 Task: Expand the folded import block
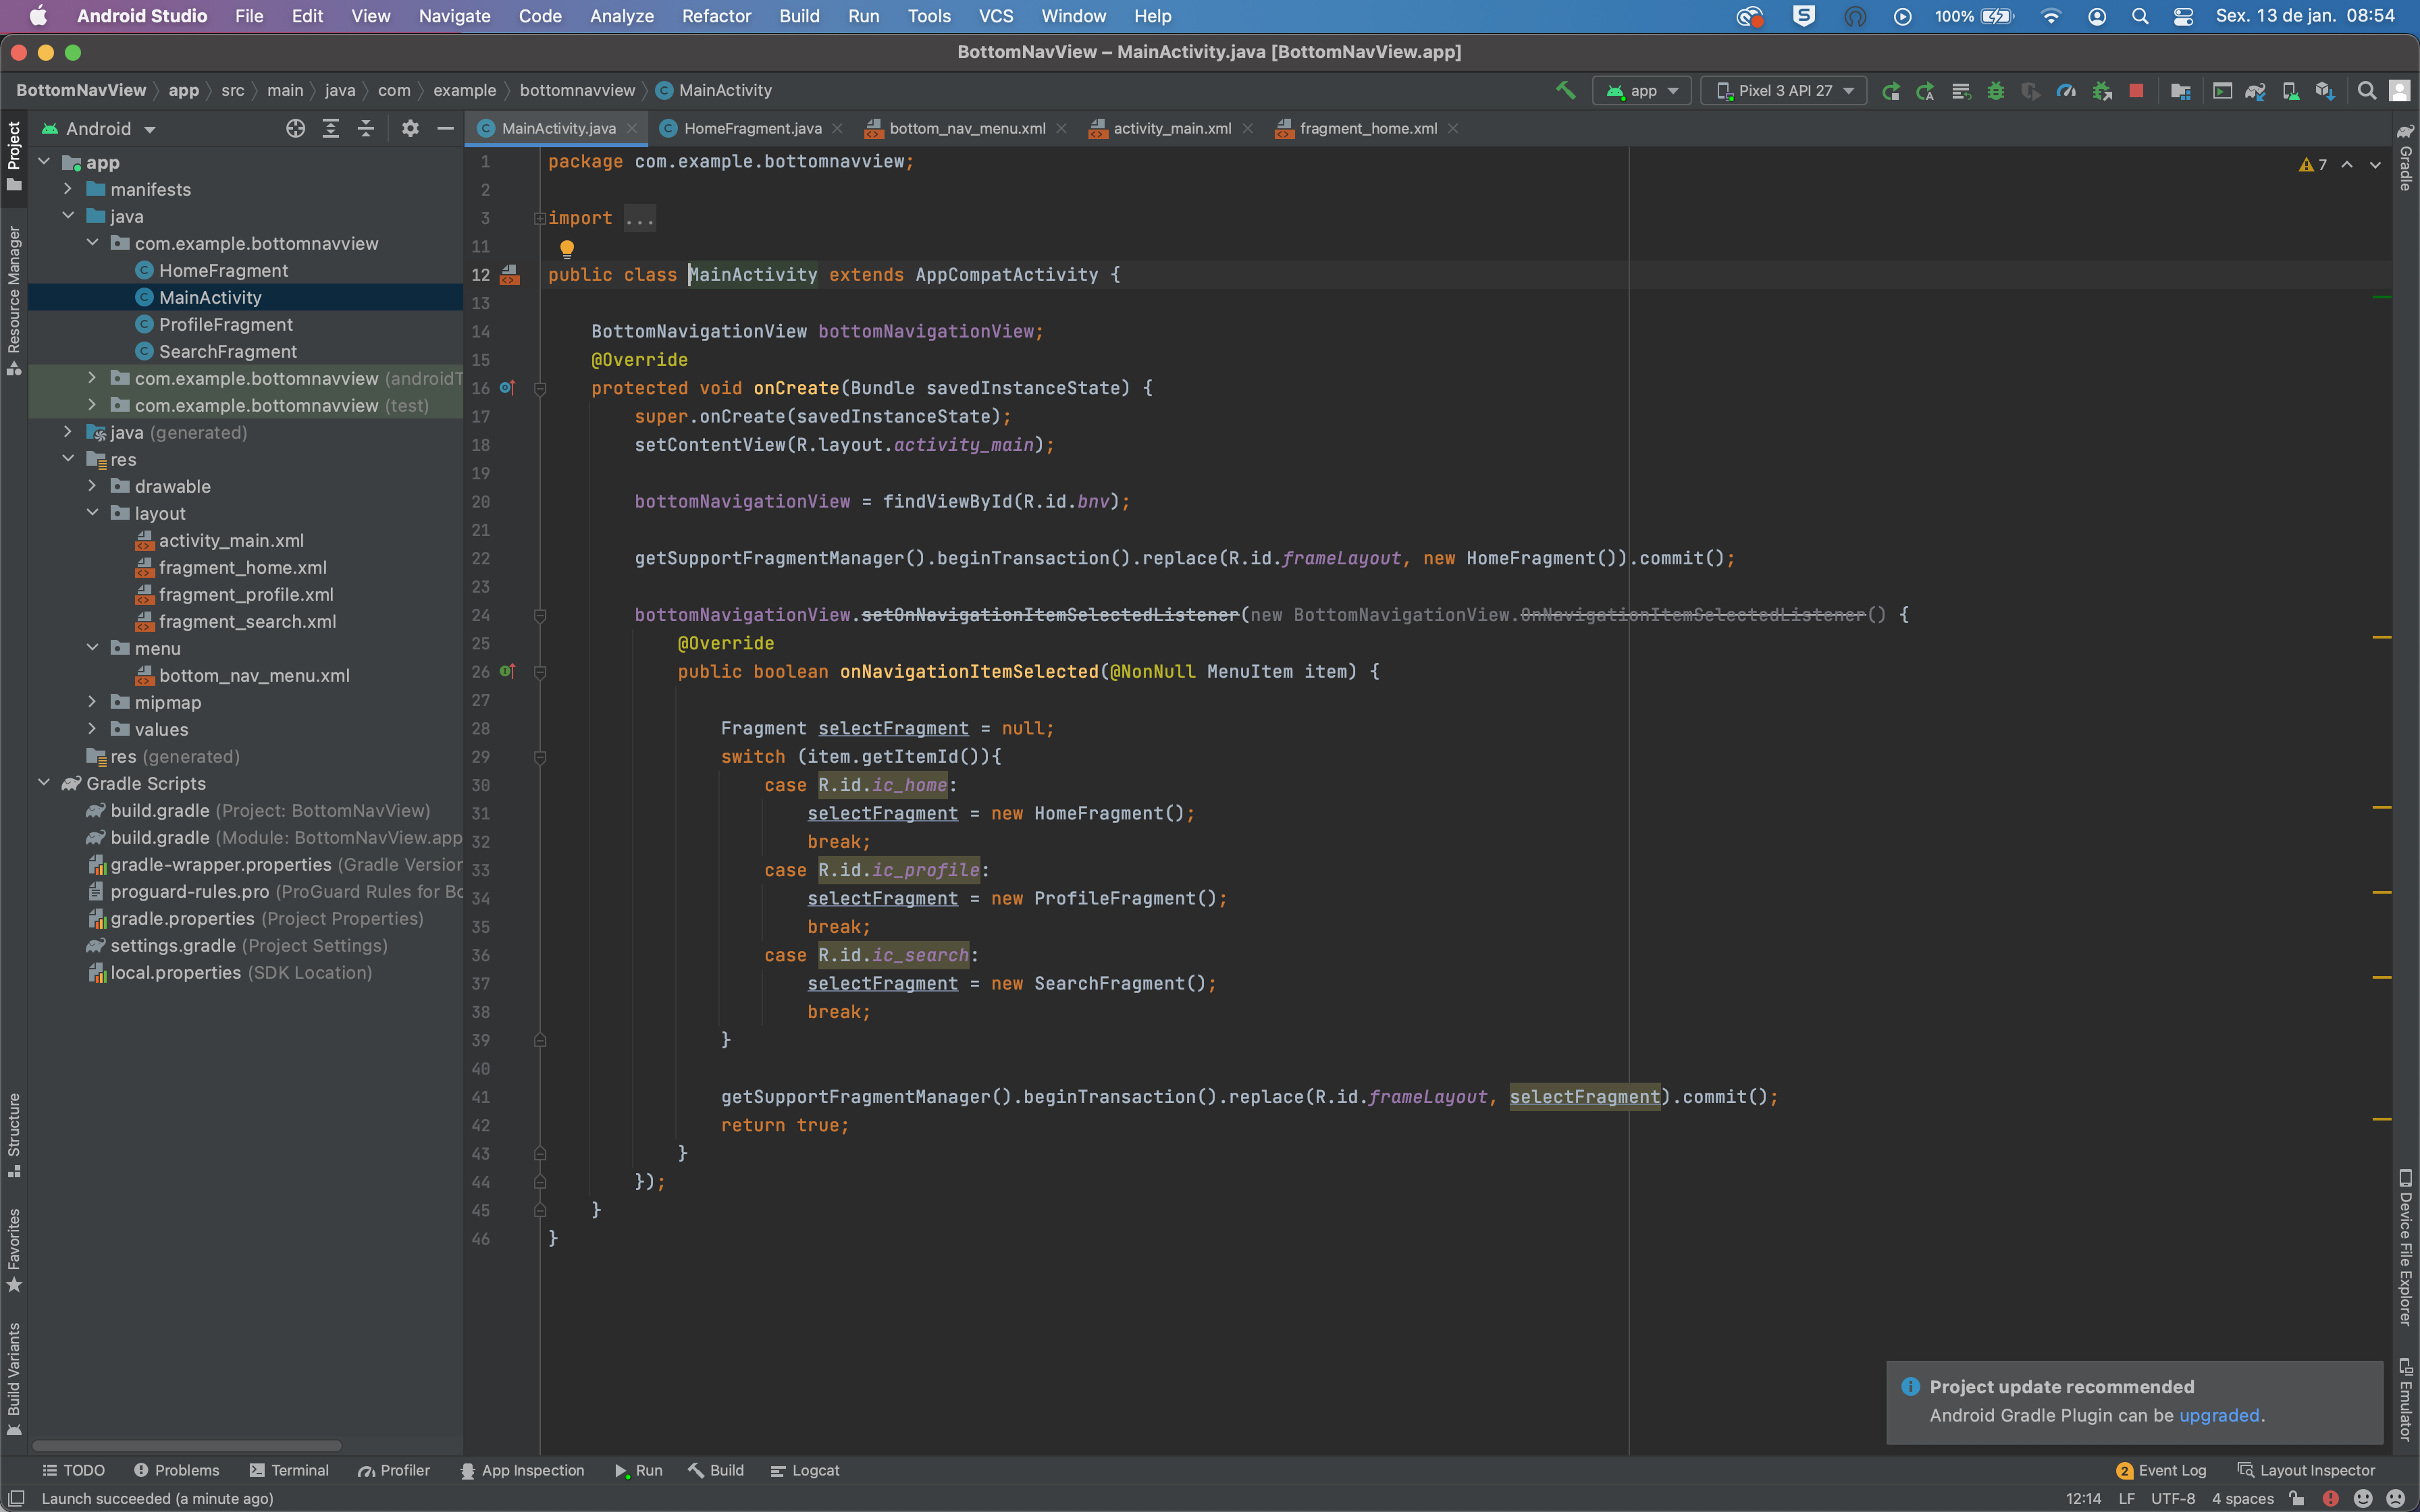(x=540, y=218)
